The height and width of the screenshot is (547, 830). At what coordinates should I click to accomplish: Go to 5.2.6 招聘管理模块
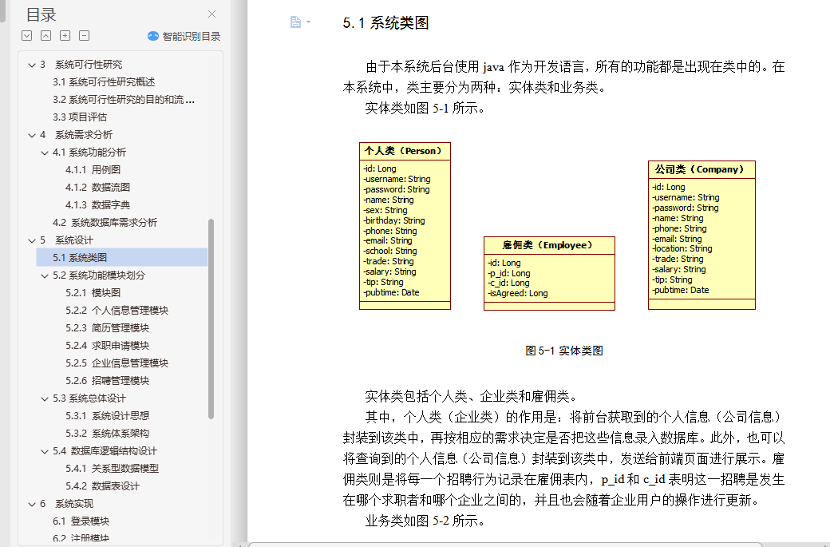108,380
